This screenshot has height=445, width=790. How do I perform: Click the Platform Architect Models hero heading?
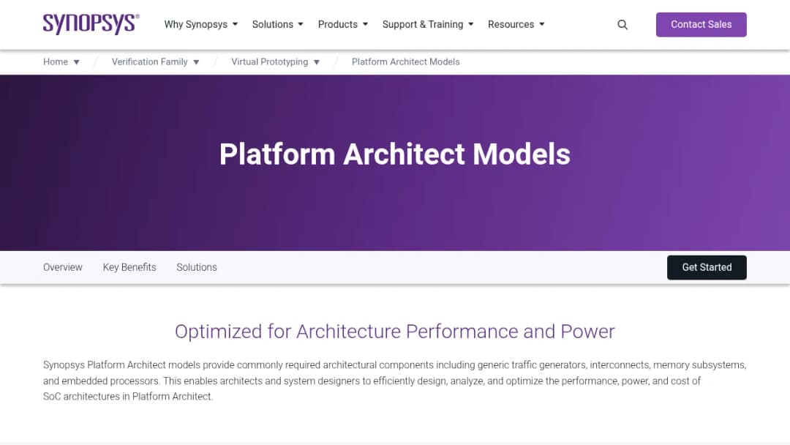click(x=395, y=154)
